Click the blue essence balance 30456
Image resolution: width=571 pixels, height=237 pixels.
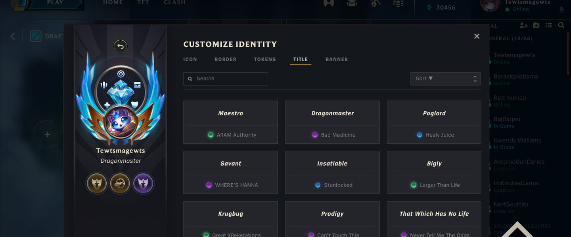coord(441,8)
